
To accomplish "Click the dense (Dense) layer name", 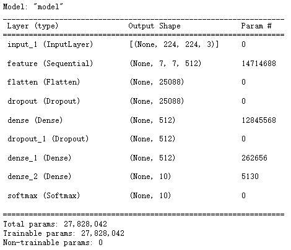I will coord(35,120).
